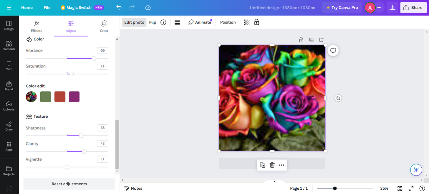Image resolution: width=429 pixels, height=194 pixels.
Task: Go to Home
Action: click(27, 7)
